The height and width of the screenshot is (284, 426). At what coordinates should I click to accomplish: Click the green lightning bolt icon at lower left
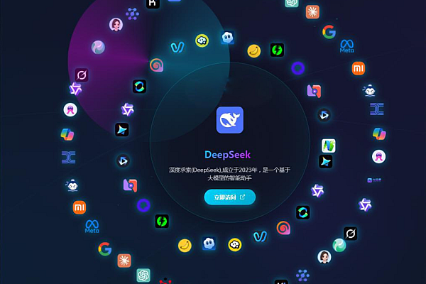point(162,222)
